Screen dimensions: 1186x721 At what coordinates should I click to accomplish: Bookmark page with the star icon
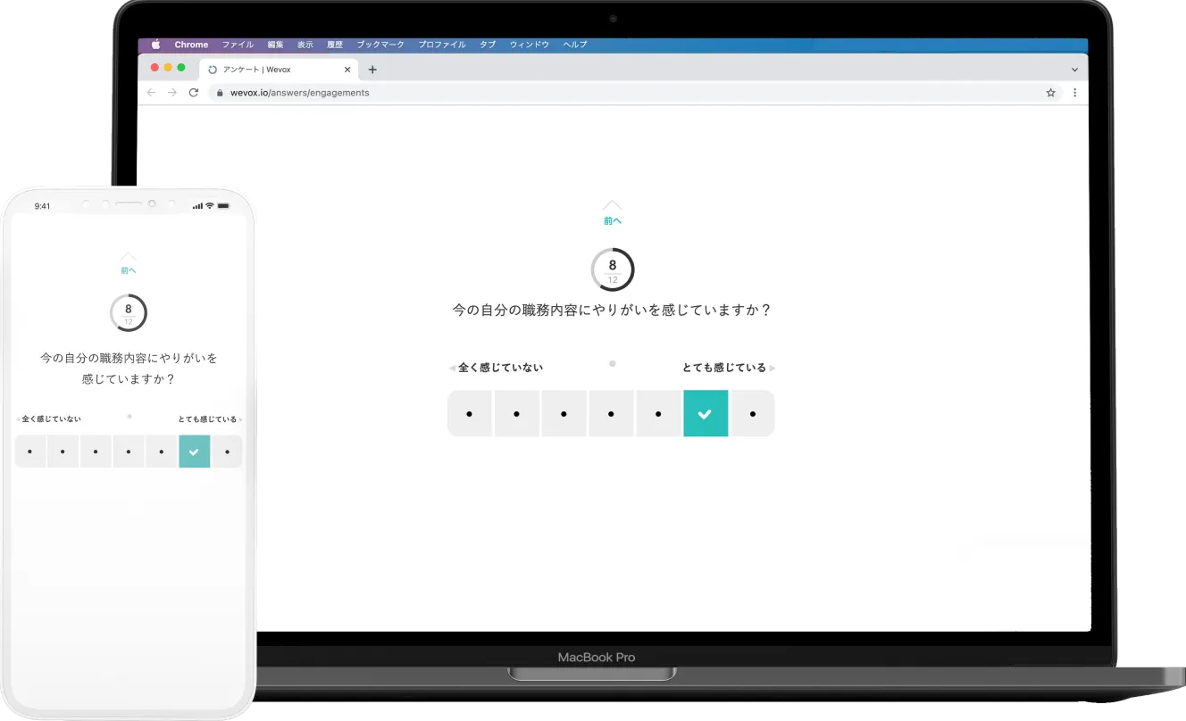pyautogui.click(x=1051, y=93)
